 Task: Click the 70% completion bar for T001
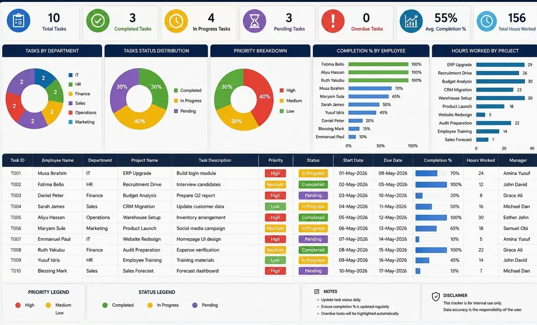pos(427,173)
